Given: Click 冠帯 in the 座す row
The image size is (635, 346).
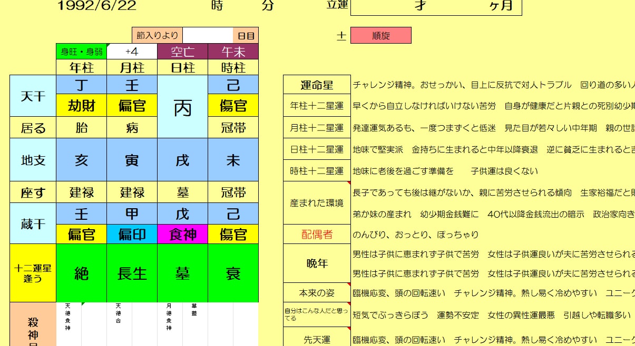Looking at the screenshot, I should [x=233, y=192].
